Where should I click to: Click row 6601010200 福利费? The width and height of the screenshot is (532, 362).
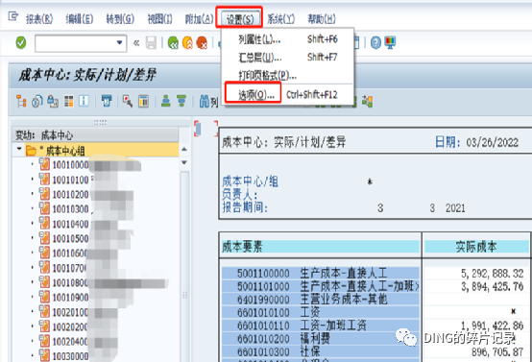[x=321, y=338]
